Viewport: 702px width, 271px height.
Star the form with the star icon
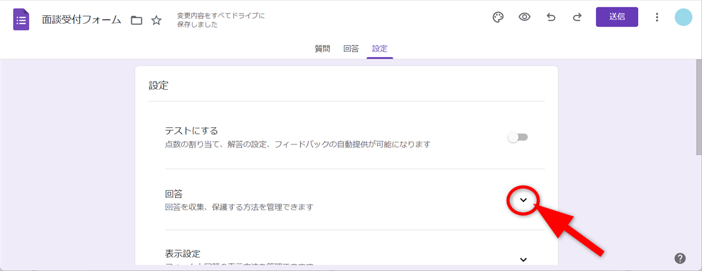(x=156, y=20)
